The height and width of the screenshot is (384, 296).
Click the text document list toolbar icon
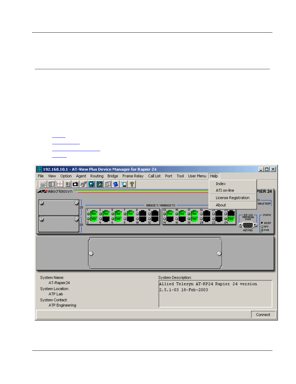click(x=68, y=184)
